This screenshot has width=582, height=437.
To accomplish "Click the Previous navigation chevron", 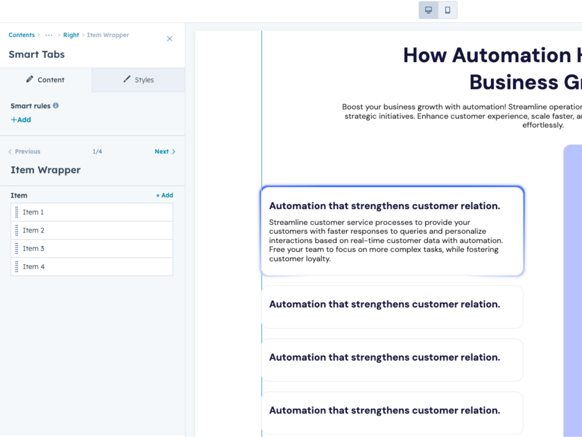I will tap(11, 151).
